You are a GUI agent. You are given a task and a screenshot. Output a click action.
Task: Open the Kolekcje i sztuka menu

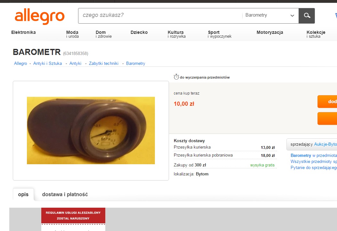[316, 34]
